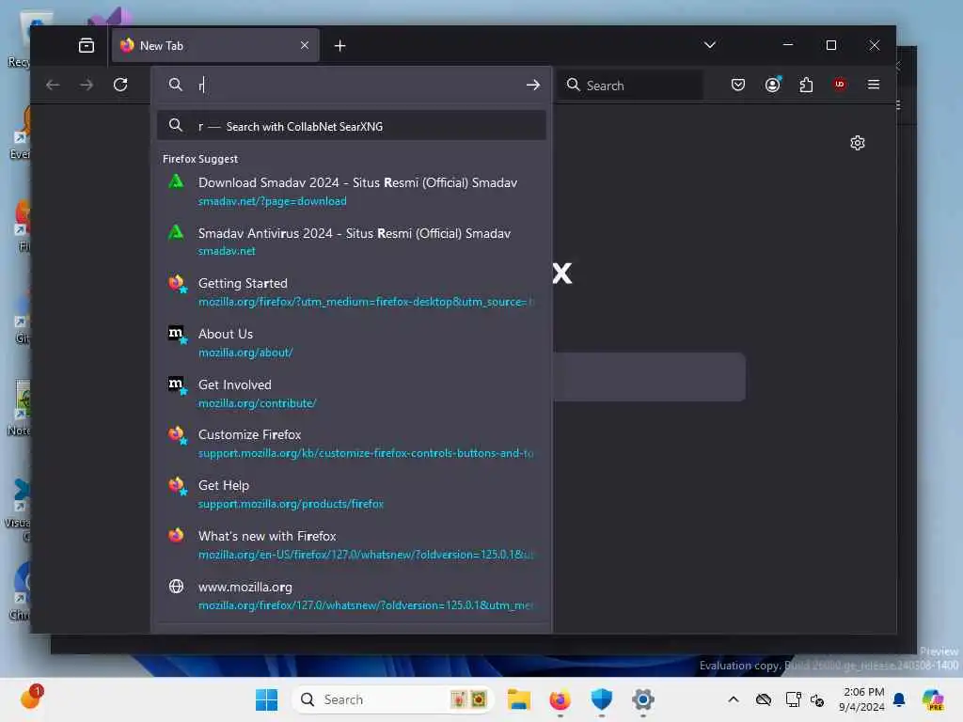The width and height of the screenshot is (963, 722).
Task: Open the Windows Start menu
Action: pos(266,699)
